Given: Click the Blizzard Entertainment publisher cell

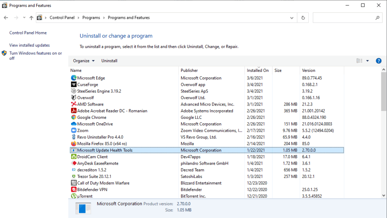Looking at the screenshot, I should point(201,183).
